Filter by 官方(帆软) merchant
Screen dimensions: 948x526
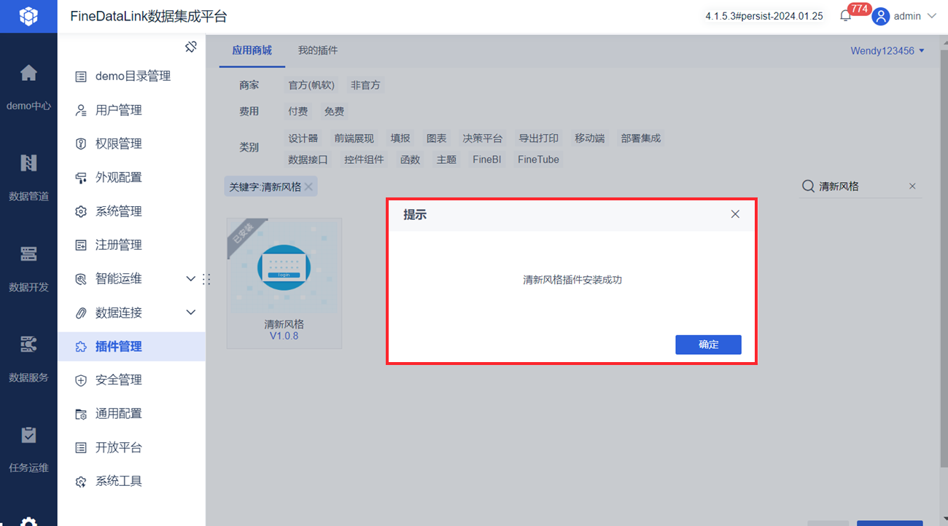[311, 85]
